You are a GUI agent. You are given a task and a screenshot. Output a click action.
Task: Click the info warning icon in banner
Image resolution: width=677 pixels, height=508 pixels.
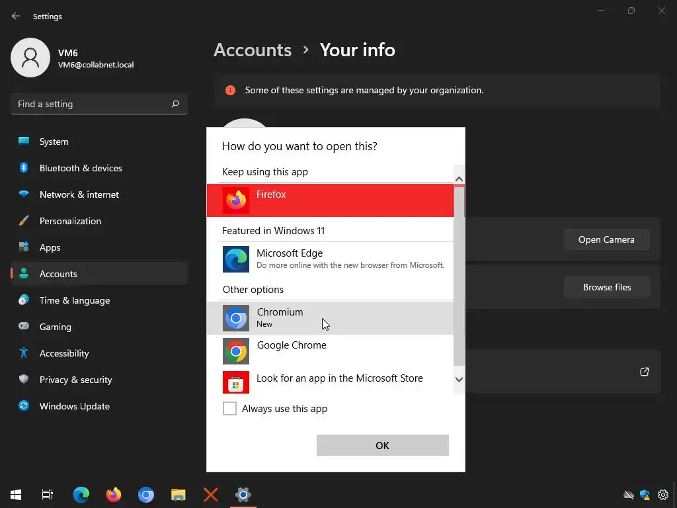pos(230,90)
